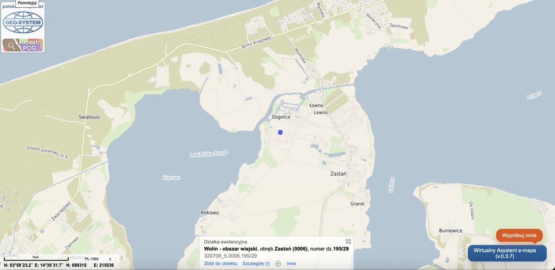Click the Działka ewidencyjna heading text
555x270 pixels.
point(225,242)
